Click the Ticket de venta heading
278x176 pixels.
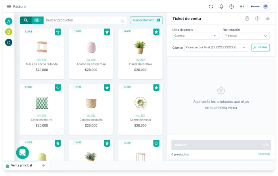coord(187,19)
